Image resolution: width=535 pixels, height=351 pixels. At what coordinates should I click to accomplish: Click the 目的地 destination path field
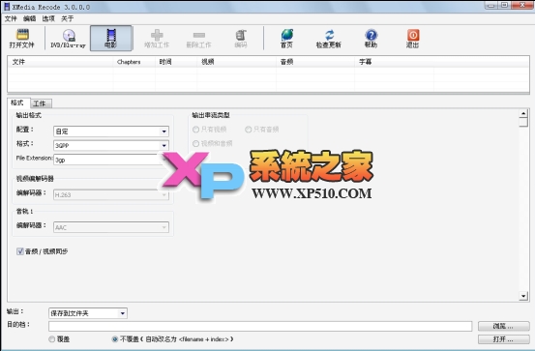click(x=260, y=326)
